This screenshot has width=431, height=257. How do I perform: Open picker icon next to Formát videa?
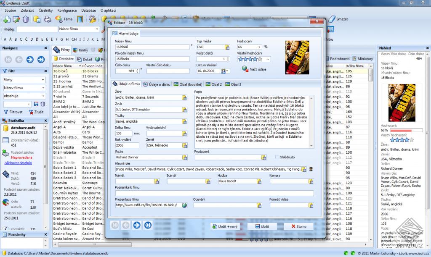pyautogui.click(x=311, y=205)
